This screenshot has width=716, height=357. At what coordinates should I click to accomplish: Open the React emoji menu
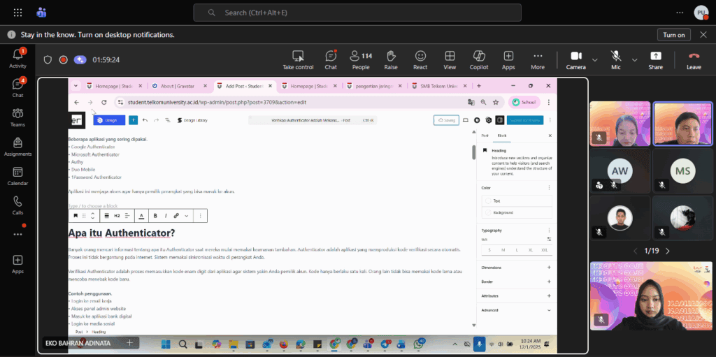(x=420, y=60)
